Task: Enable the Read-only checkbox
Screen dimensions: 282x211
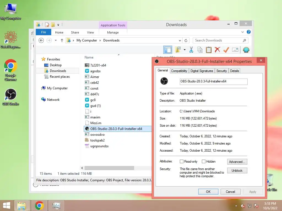Action: click(182, 162)
